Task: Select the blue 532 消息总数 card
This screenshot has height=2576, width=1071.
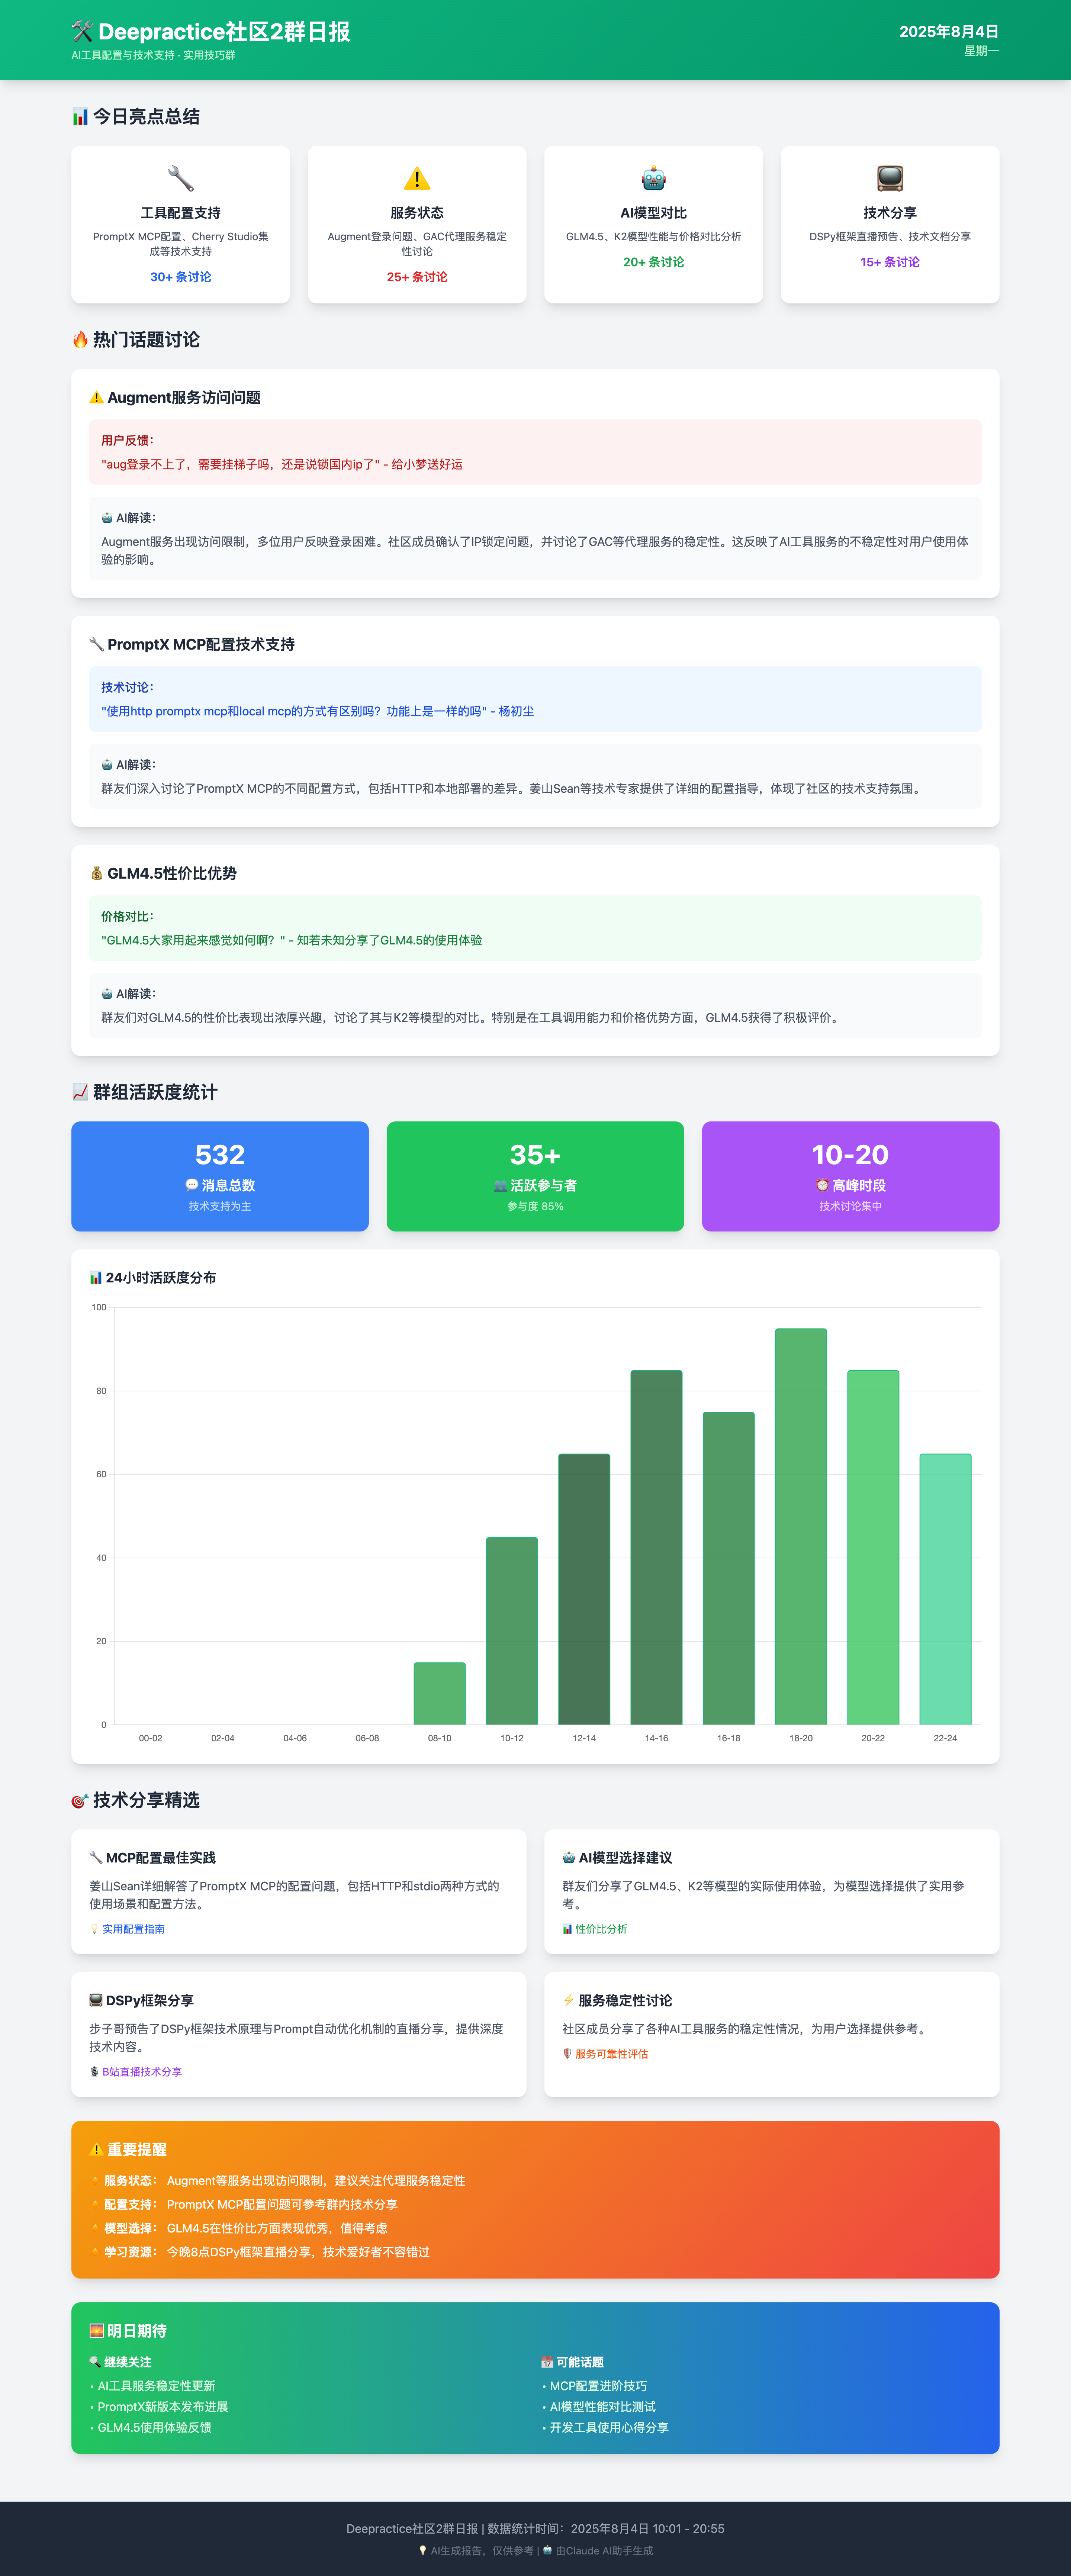Action: coord(220,1176)
